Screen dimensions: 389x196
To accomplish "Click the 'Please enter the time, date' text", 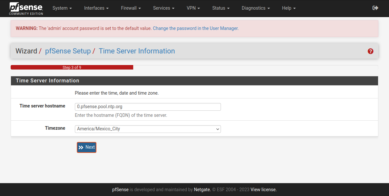I will pyautogui.click(x=117, y=93).
